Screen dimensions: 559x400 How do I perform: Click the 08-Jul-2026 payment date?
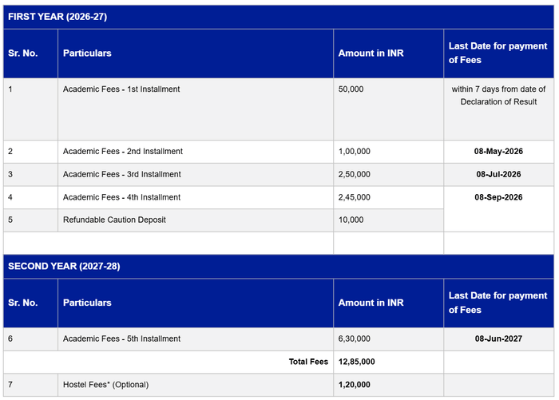point(498,174)
